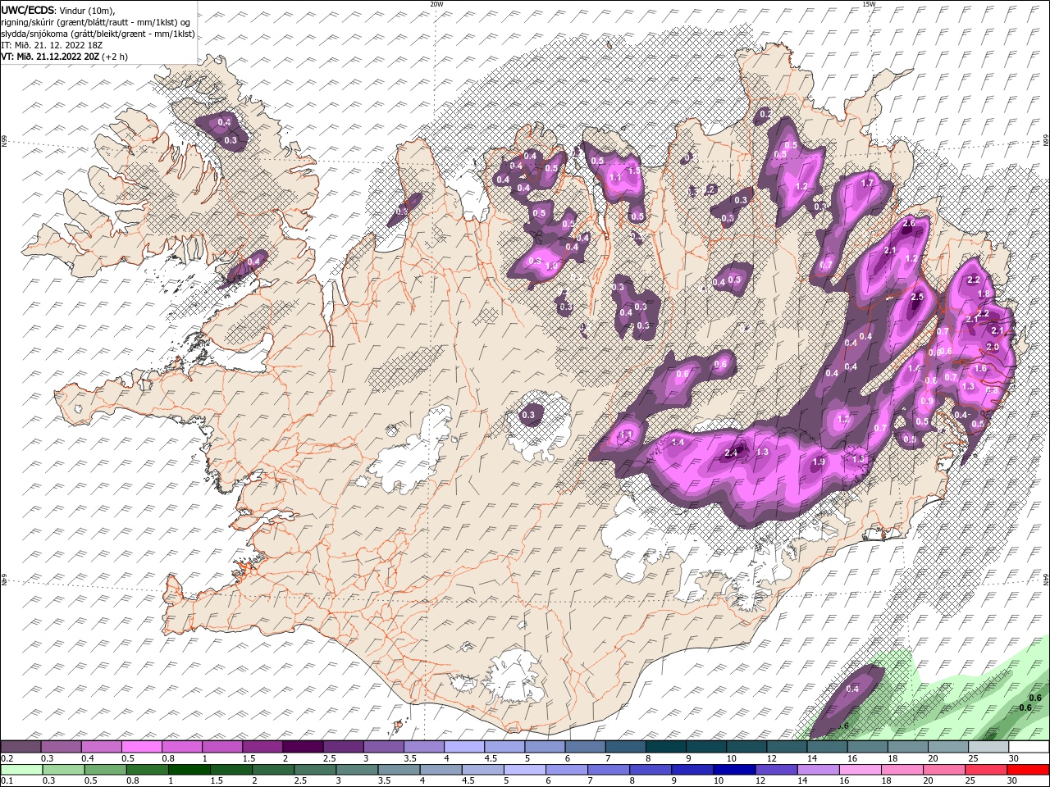Click the "15W" longitude label
The width and height of the screenshot is (1050, 787).
click(x=869, y=4)
